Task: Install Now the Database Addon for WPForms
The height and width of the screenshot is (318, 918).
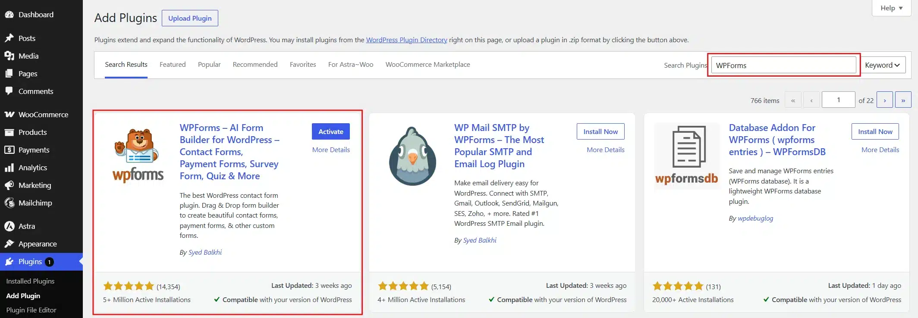Action: (x=875, y=131)
